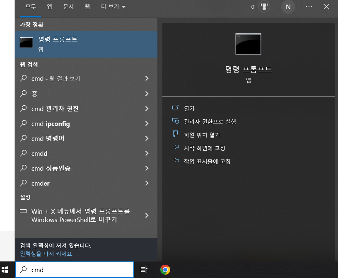Expand the 더 보기 dropdown
Viewport: 338px width, 278px height.
113,7
